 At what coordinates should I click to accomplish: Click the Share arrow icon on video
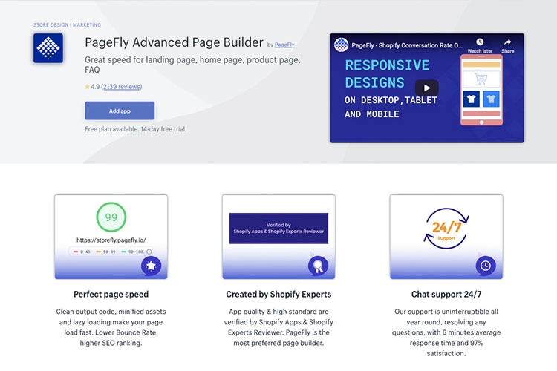pos(508,42)
